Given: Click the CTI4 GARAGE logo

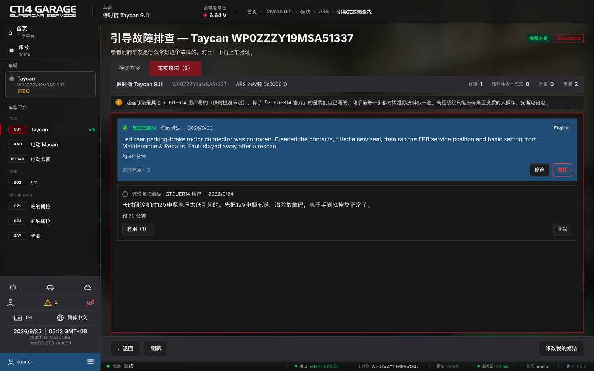Looking at the screenshot, I should tap(43, 12).
